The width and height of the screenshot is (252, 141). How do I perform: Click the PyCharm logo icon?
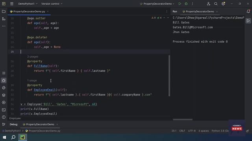(x=4, y=4)
